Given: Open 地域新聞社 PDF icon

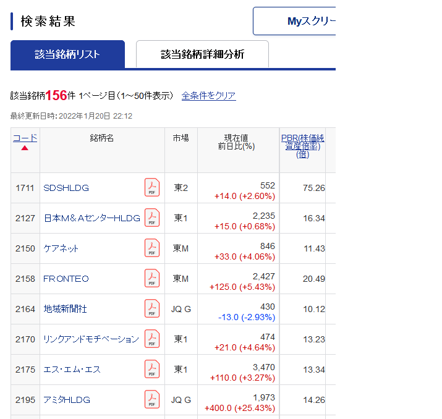Looking at the screenshot, I should coord(151,308).
